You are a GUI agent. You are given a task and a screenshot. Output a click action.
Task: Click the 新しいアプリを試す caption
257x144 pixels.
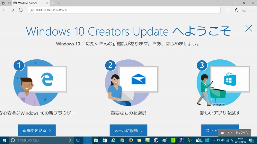[x=220, y=113]
